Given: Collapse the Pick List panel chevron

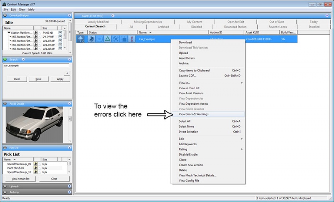Looking at the screenshot, I should point(69,148).
